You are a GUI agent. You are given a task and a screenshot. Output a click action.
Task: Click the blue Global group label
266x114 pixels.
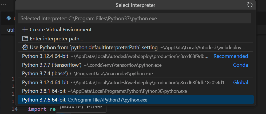click(240, 82)
